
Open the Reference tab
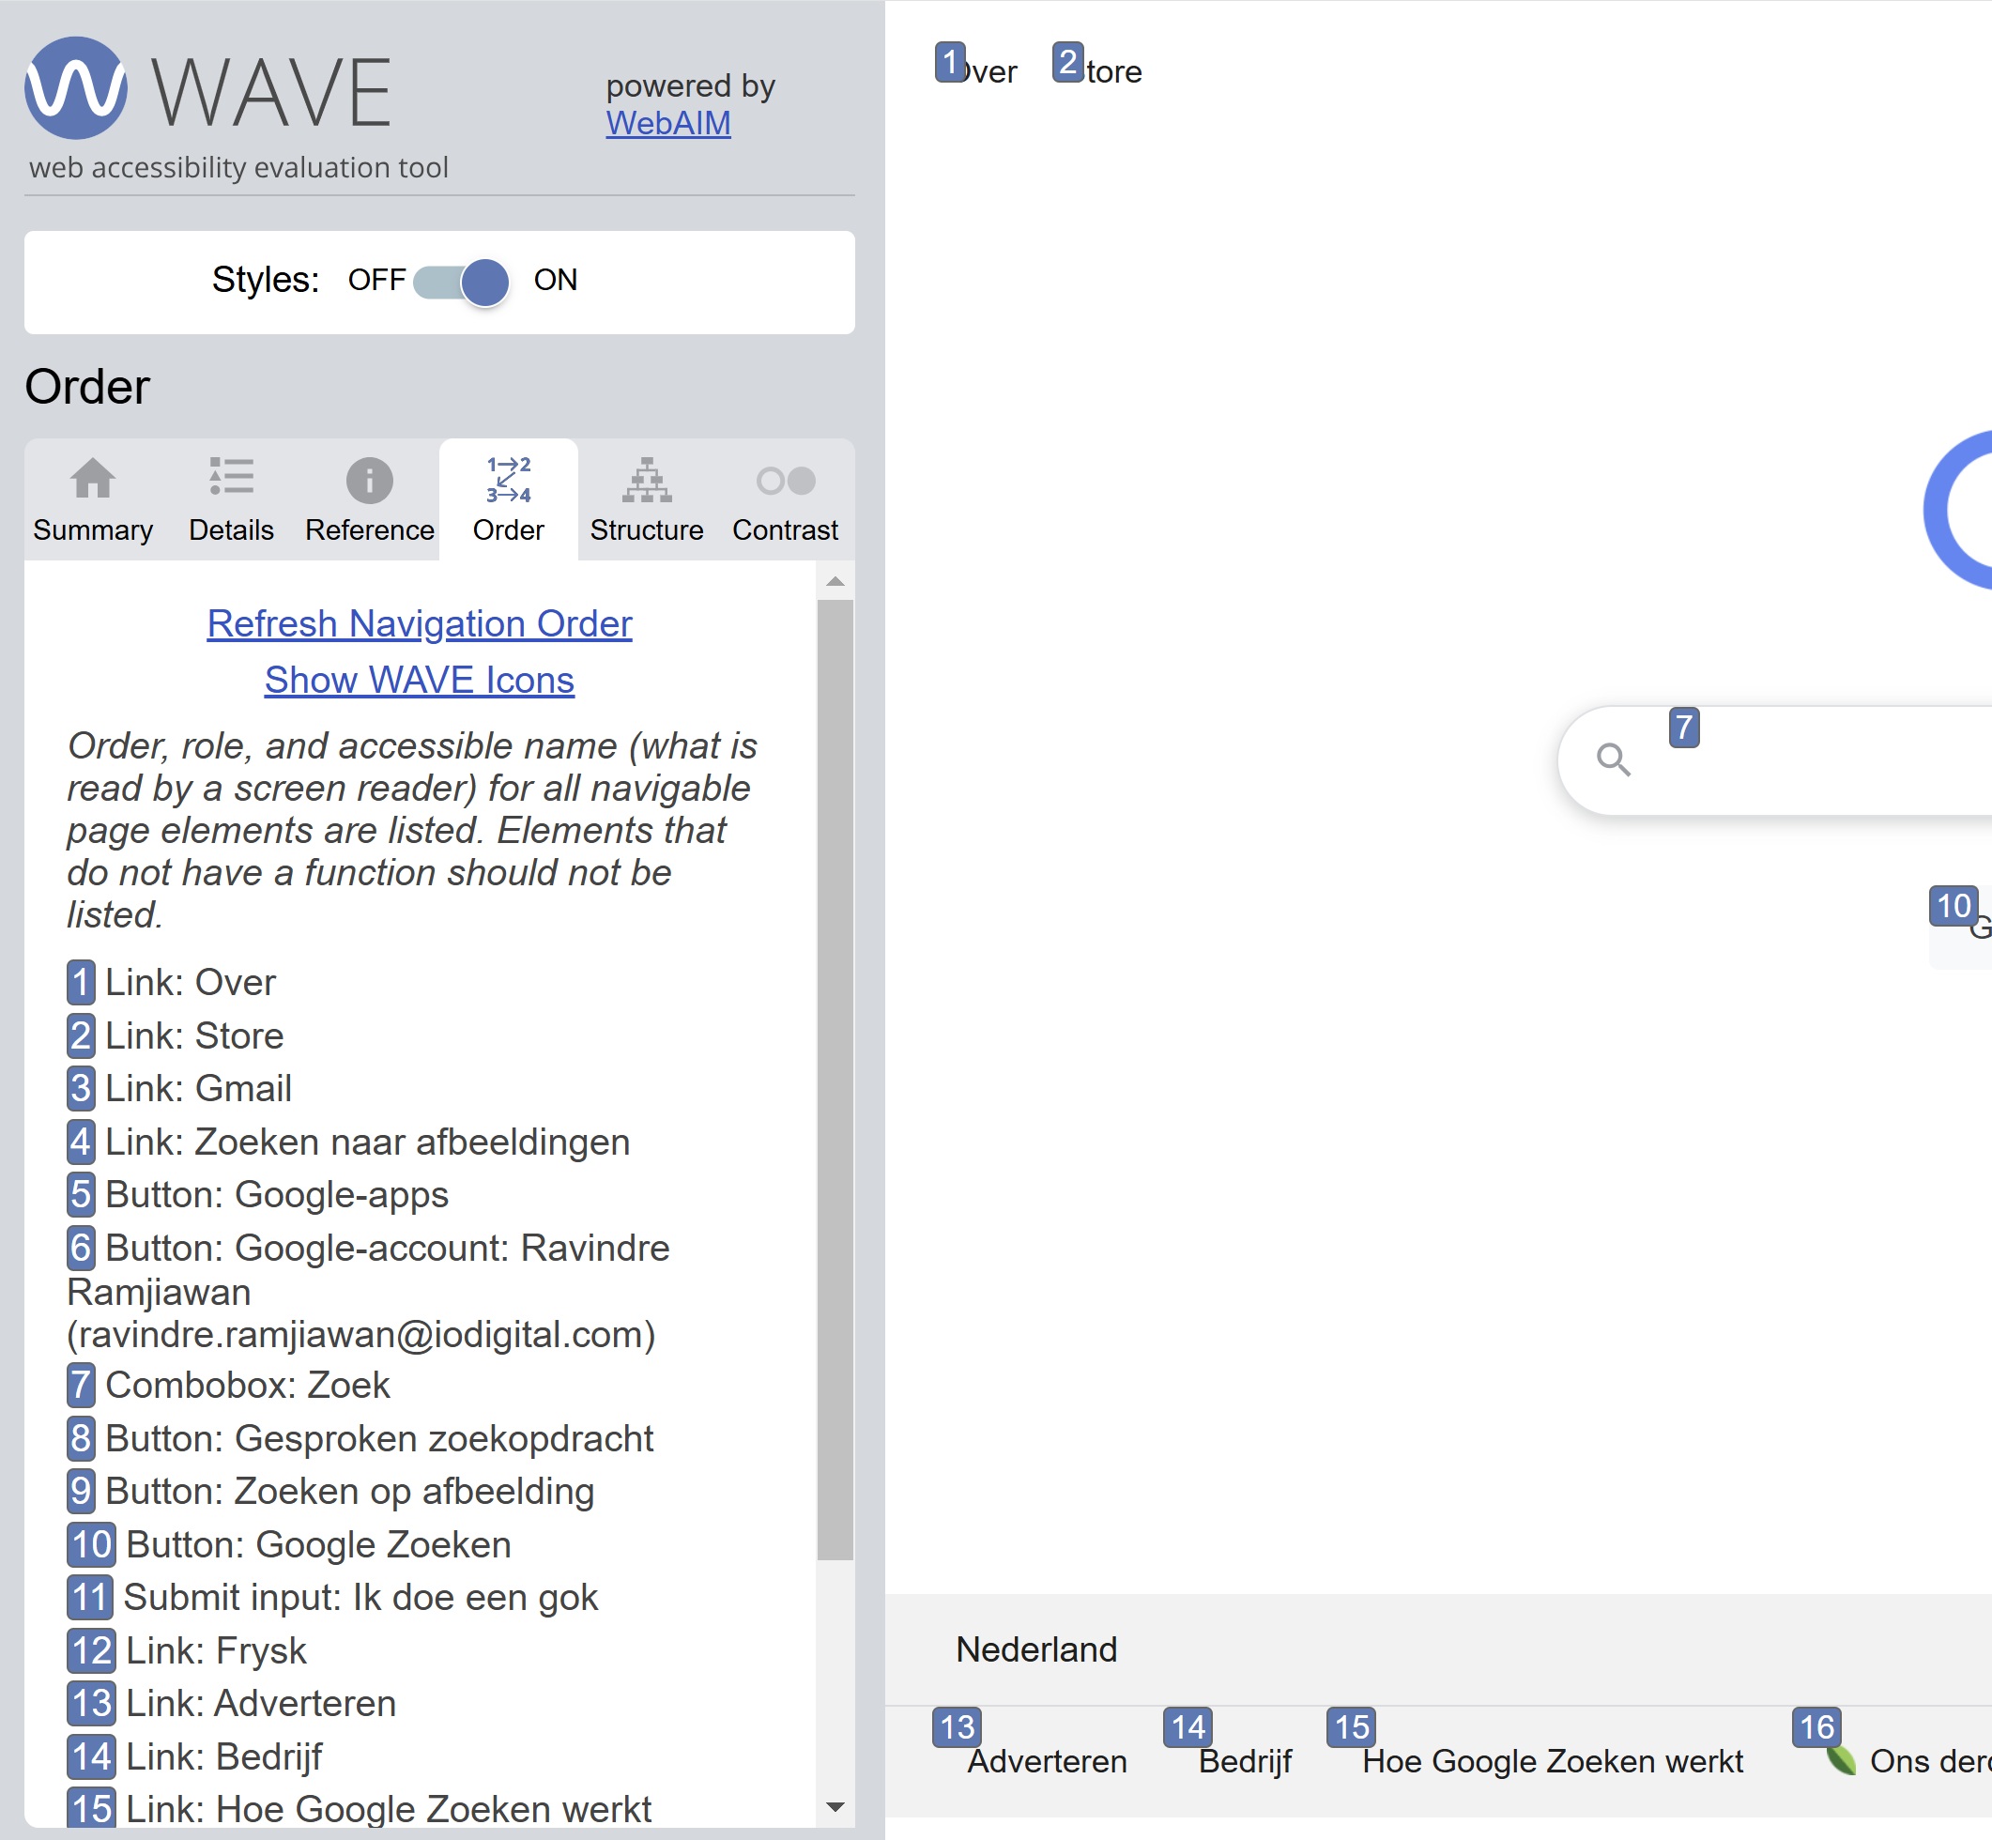click(369, 500)
